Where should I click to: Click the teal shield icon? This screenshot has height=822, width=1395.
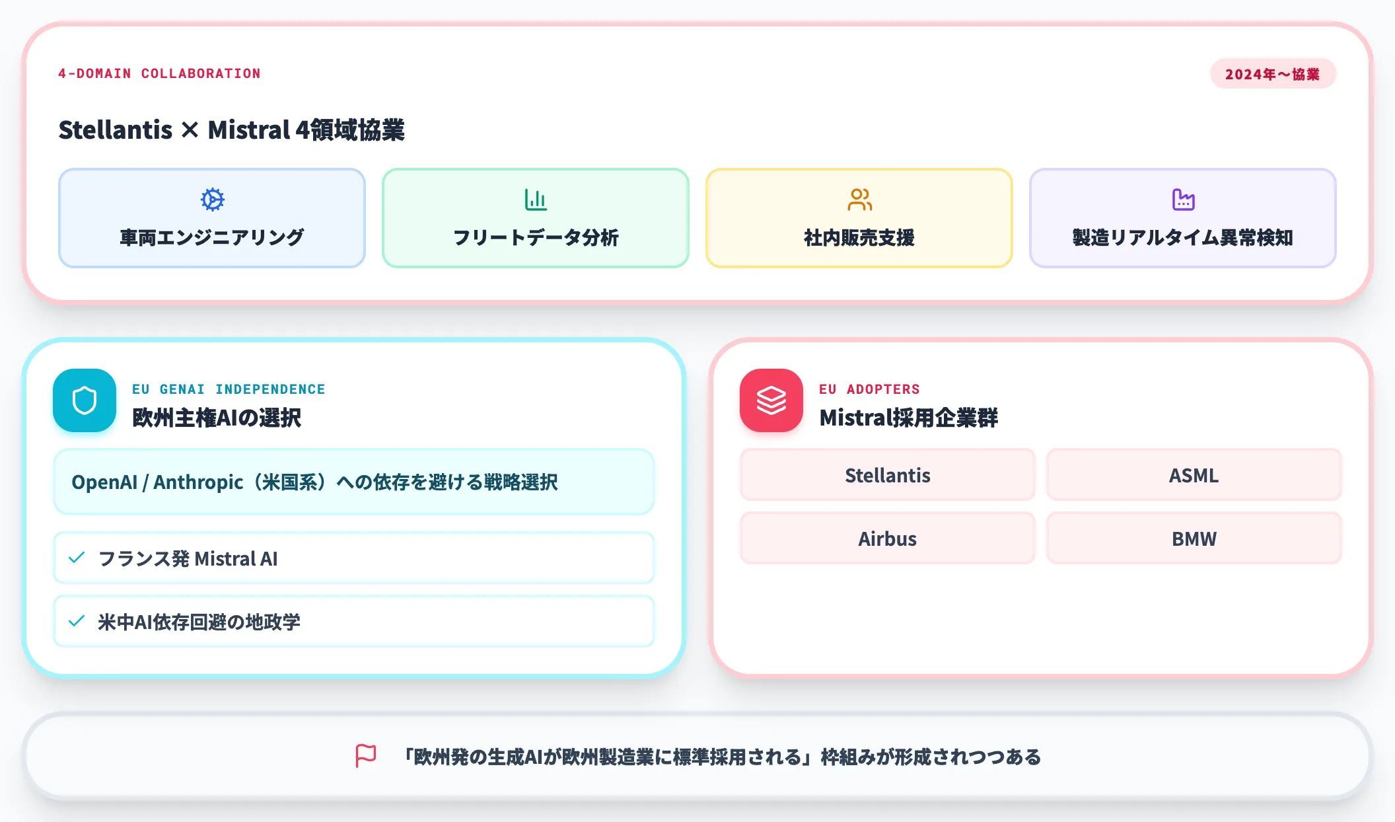click(85, 400)
